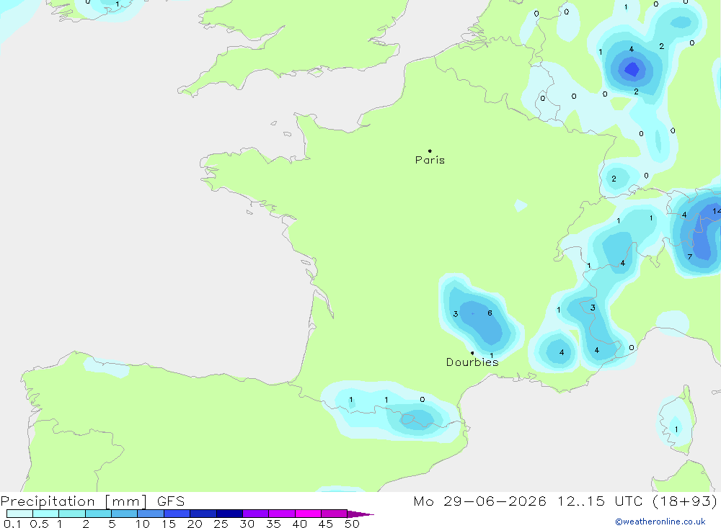Click the Dourbies location label
The width and height of the screenshot is (721, 528).
coord(472,362)
